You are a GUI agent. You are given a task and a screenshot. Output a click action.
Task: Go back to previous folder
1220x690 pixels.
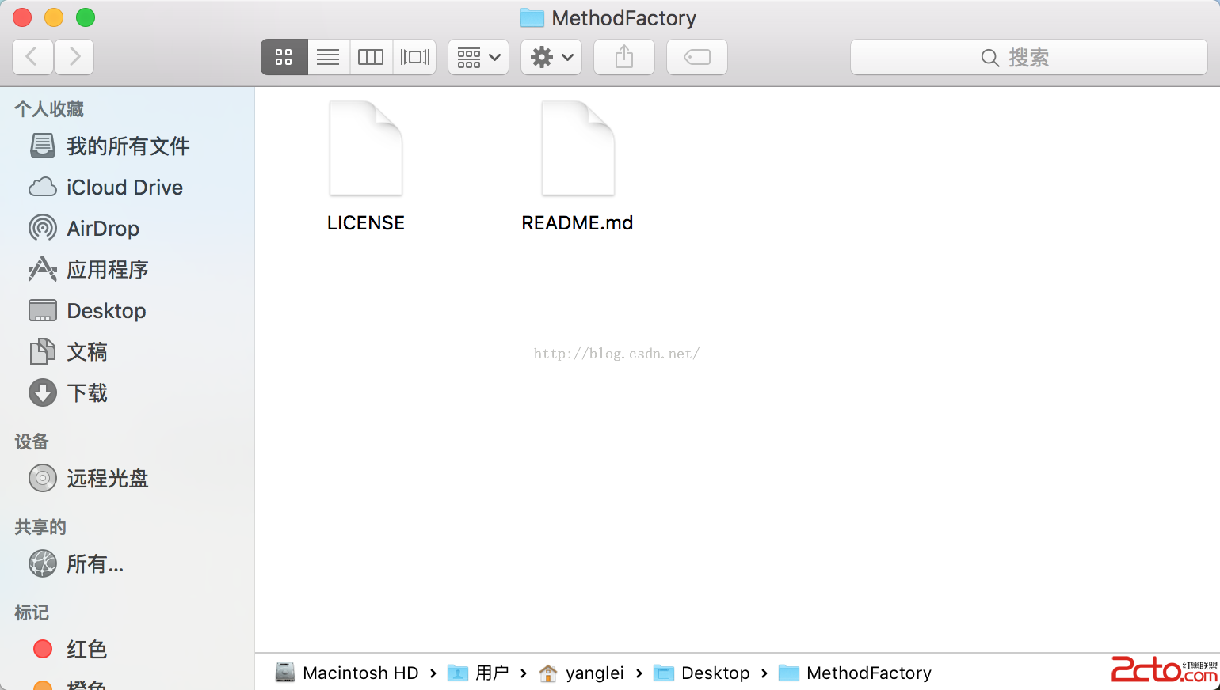pyautogui.click(x=32, y=57)
